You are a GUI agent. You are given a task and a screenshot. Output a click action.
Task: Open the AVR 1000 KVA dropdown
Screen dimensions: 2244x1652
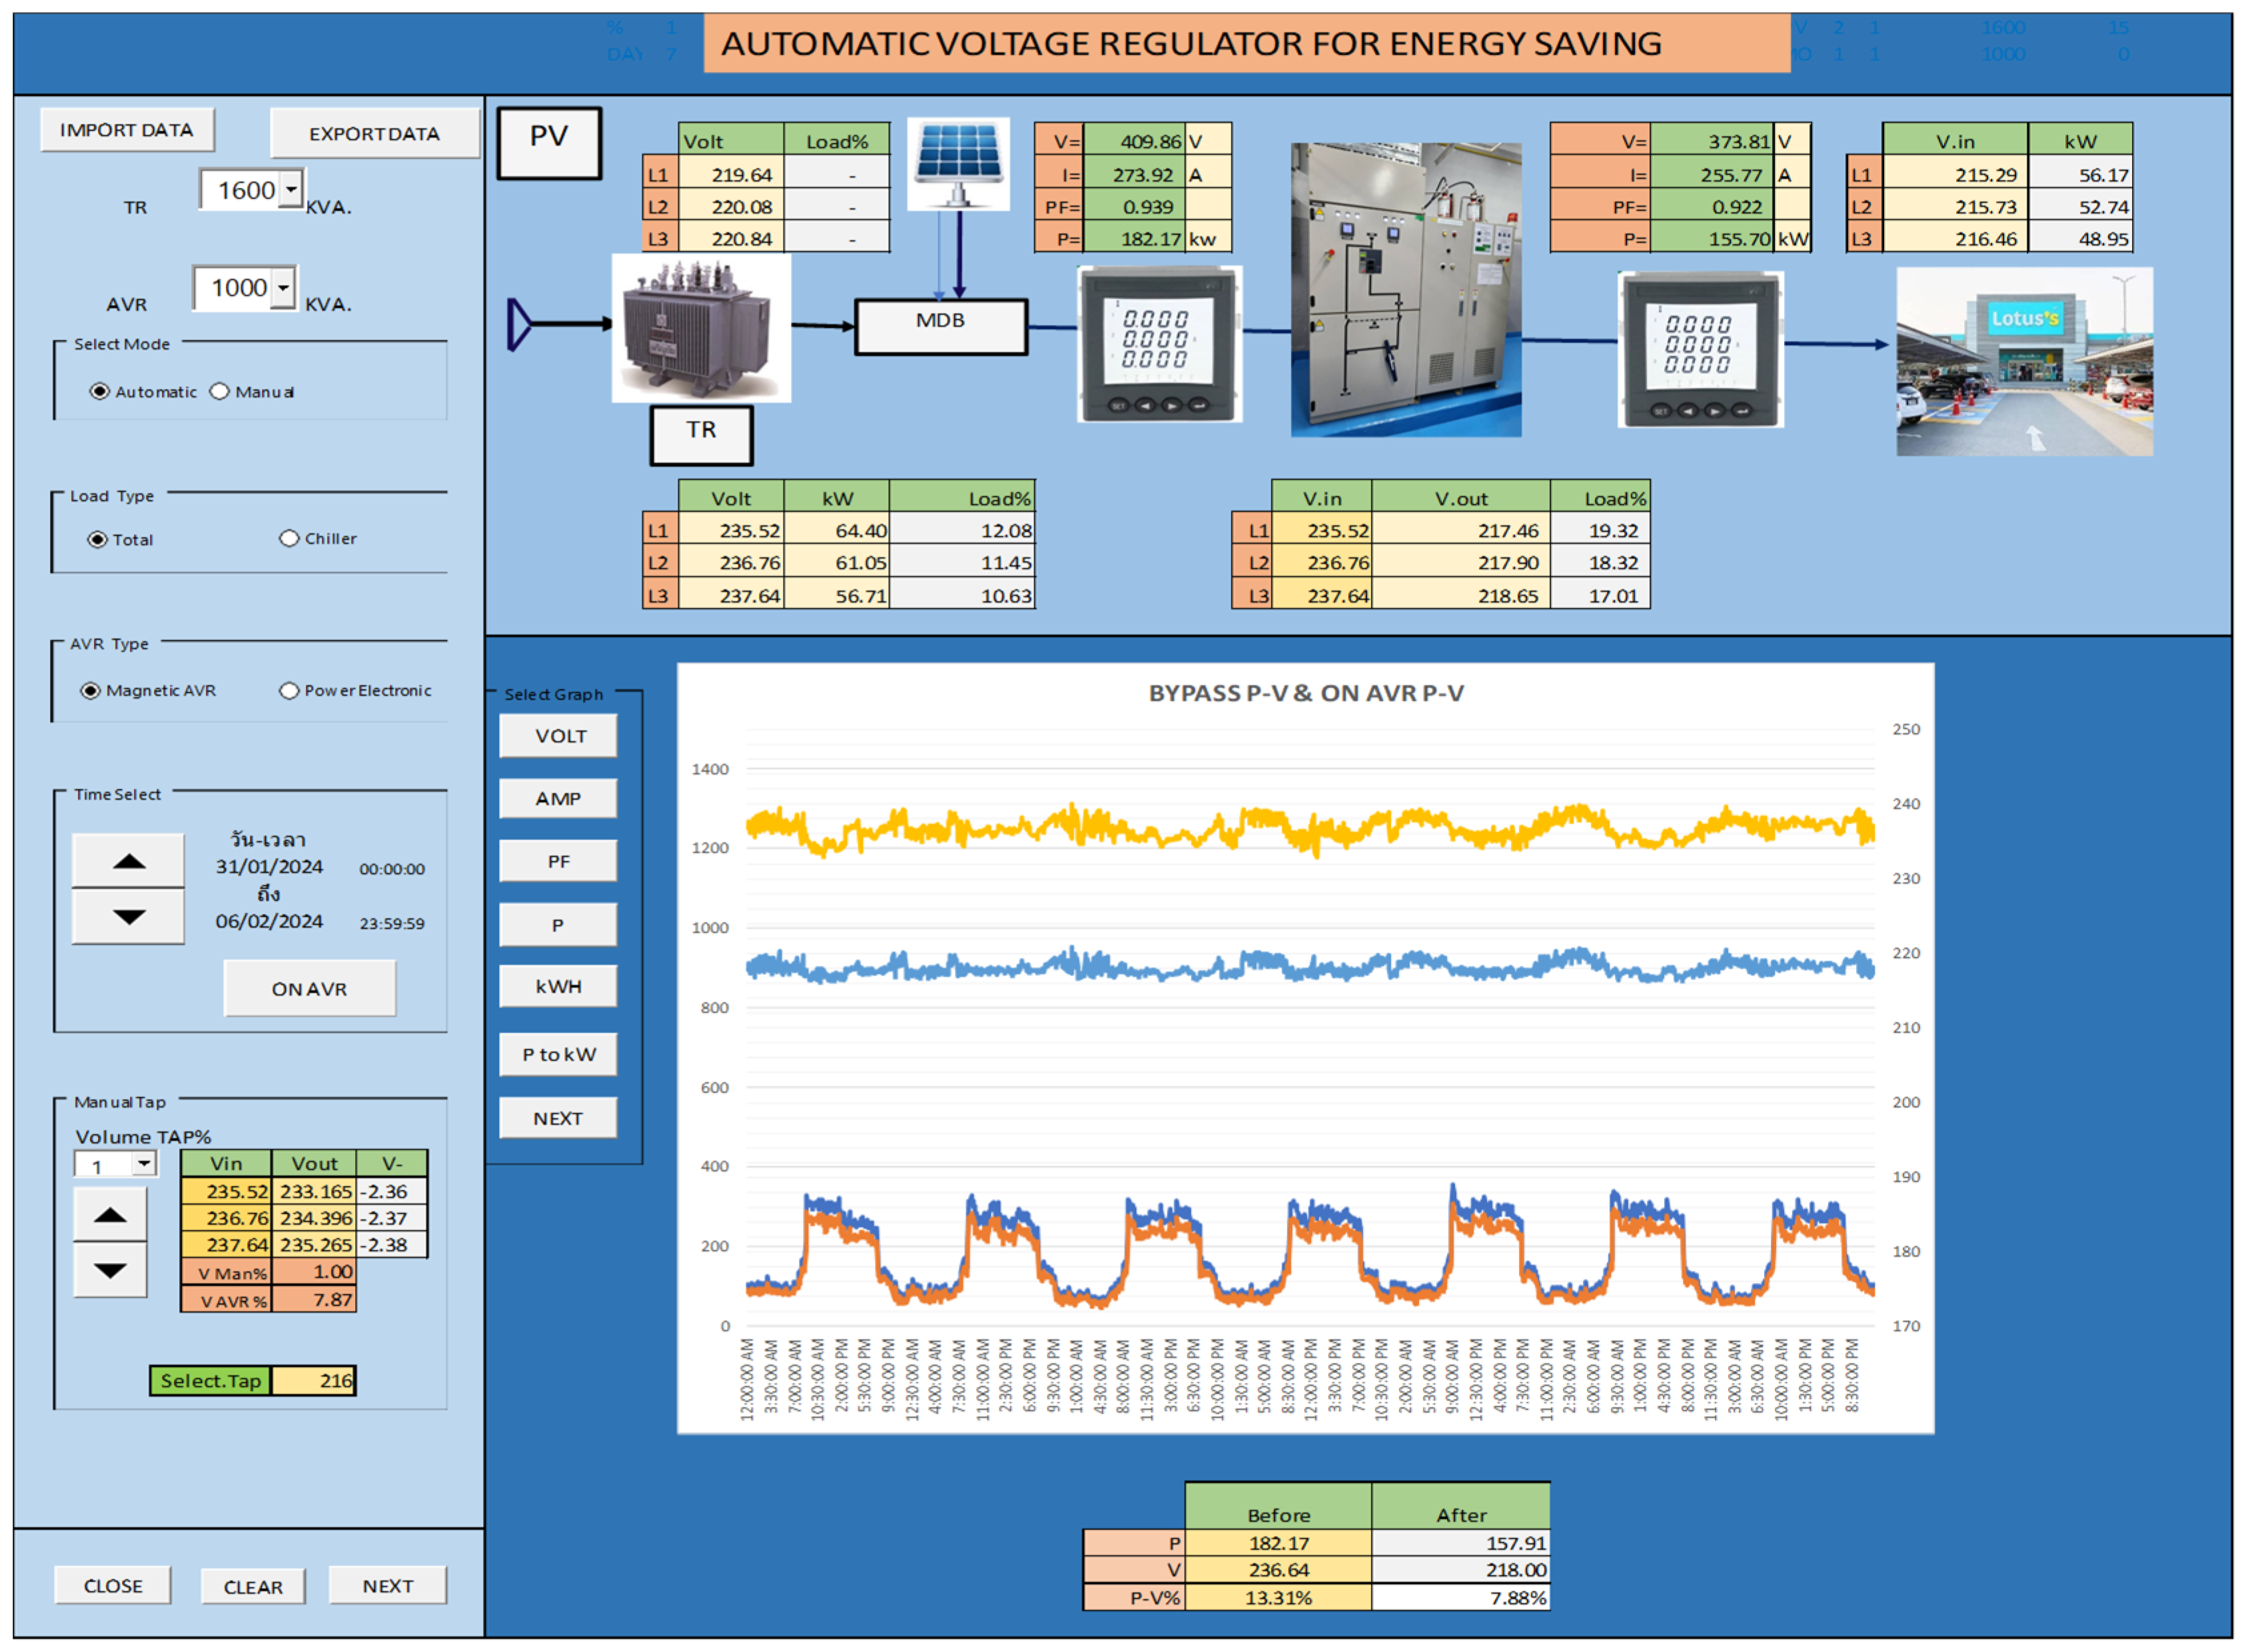click(x=284, y=287)
